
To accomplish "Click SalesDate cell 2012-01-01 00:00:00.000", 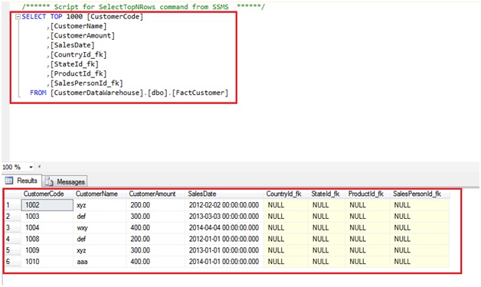I will 224,239.
